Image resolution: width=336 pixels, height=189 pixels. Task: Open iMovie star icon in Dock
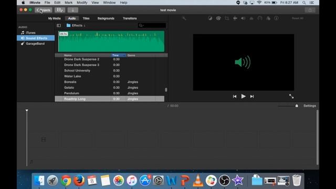point(238,180)
